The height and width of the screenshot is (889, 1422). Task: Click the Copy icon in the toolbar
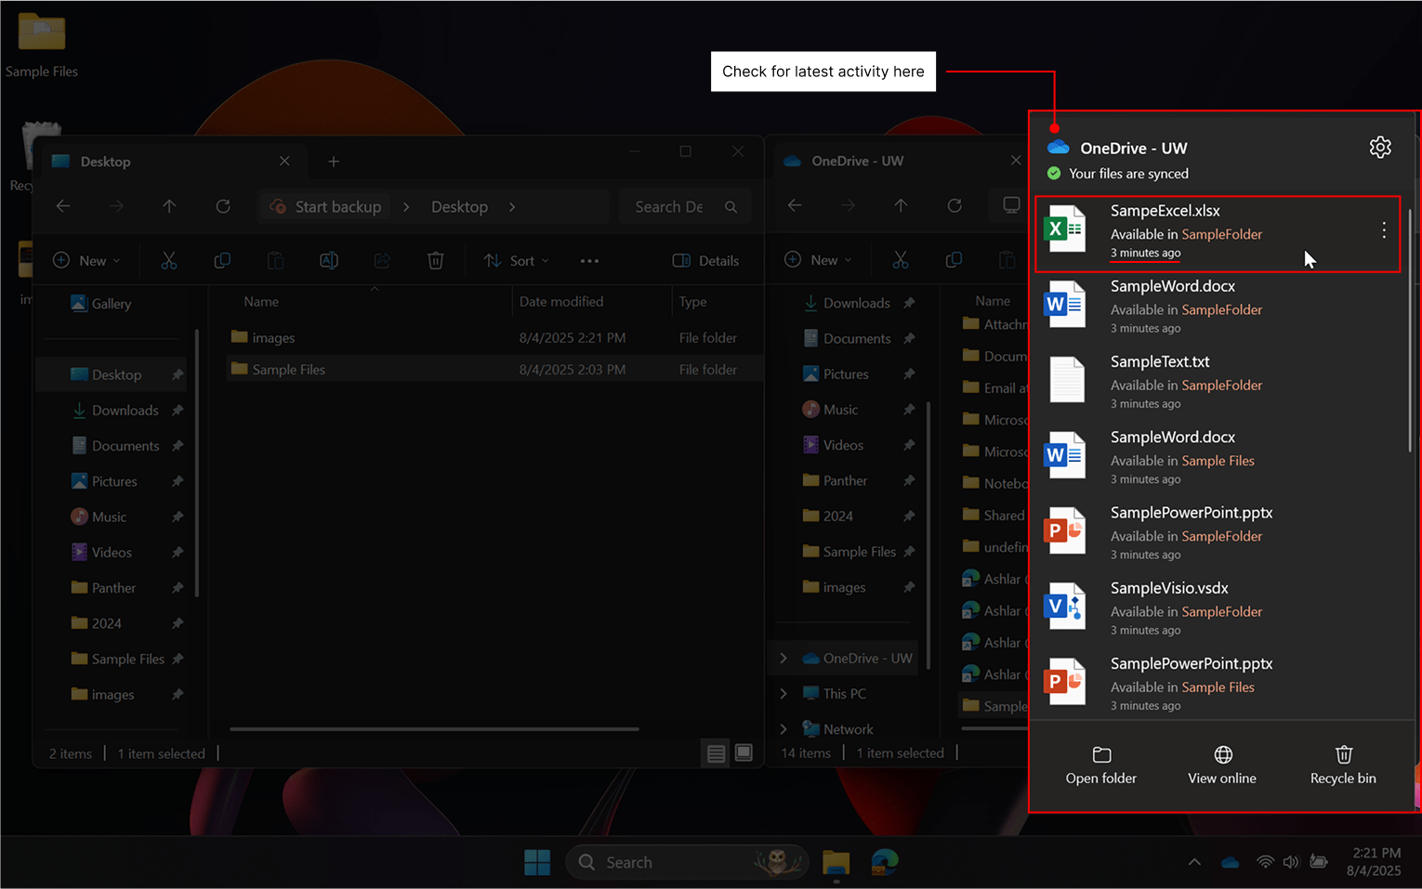[x=222, y=260]
